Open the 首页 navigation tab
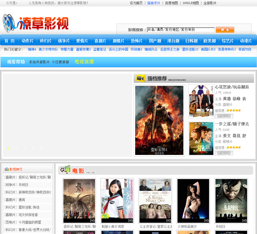Screen dimensions: 257x234 point(10,41)
